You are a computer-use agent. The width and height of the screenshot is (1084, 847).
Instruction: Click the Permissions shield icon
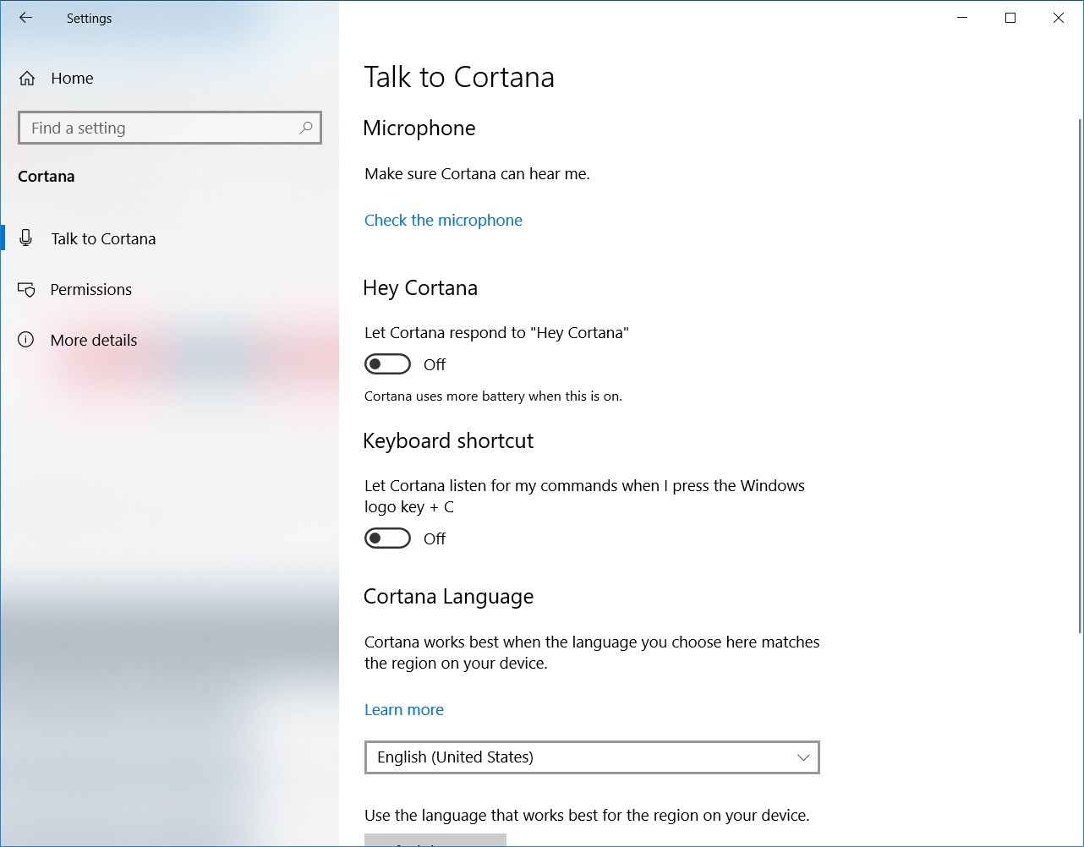(x=26, y=290)
